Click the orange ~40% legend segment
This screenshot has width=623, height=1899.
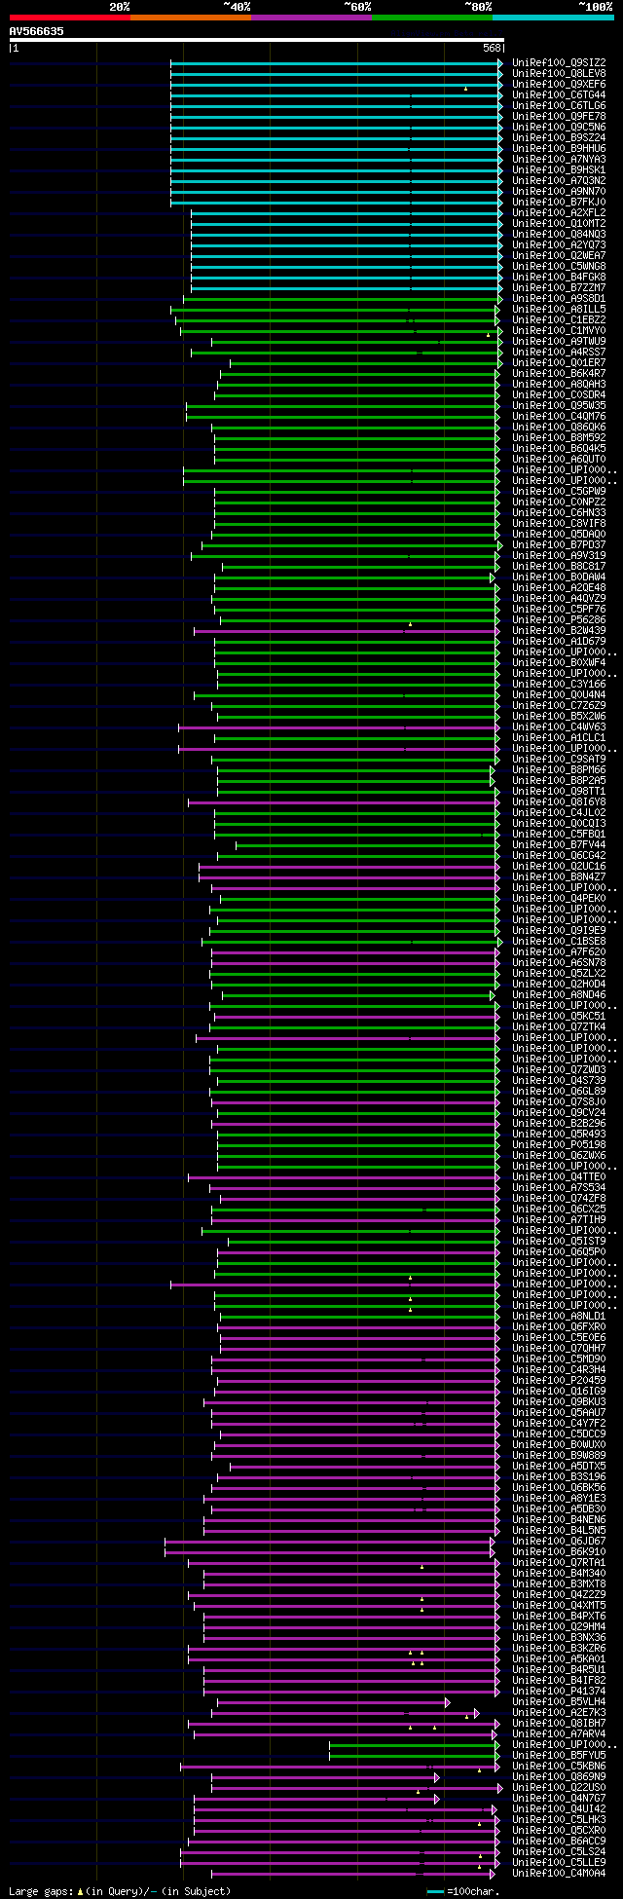tap(191, 18)
